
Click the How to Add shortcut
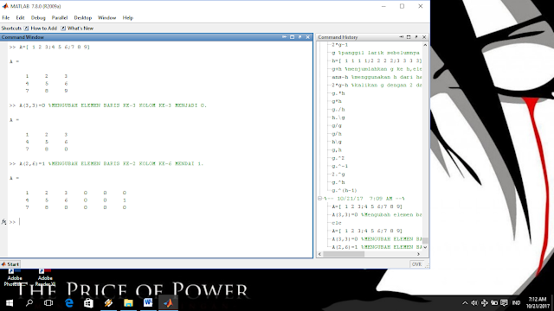tap(44, 29)
